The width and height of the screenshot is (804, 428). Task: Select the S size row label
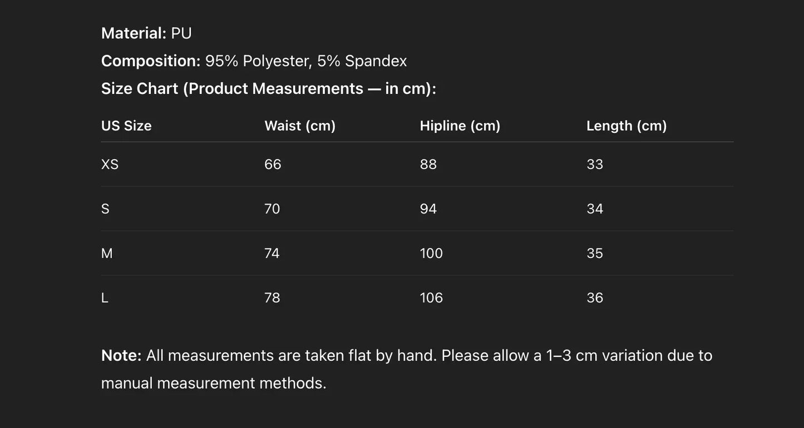click(x=105, y=209)
